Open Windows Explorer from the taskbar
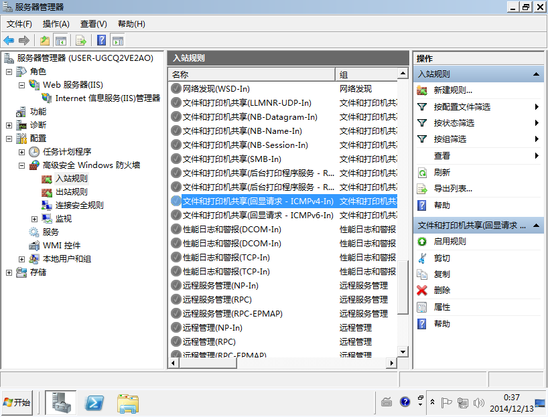The height and width of the screenshot is (417, 548). [x=128, y=404]
